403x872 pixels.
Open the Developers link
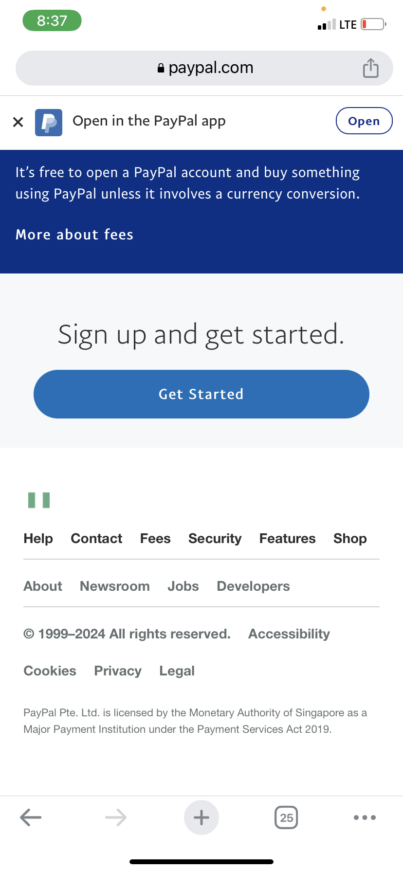[253, 586]
